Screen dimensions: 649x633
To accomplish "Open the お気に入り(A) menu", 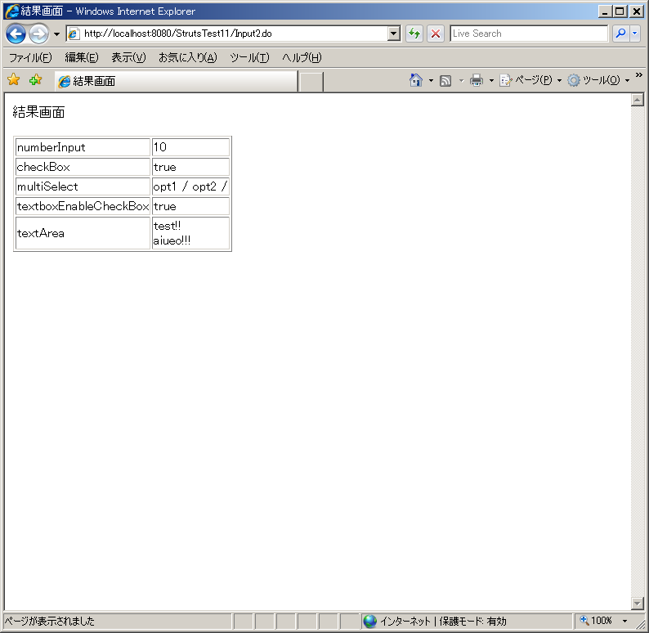I will (x=187, y=57).
